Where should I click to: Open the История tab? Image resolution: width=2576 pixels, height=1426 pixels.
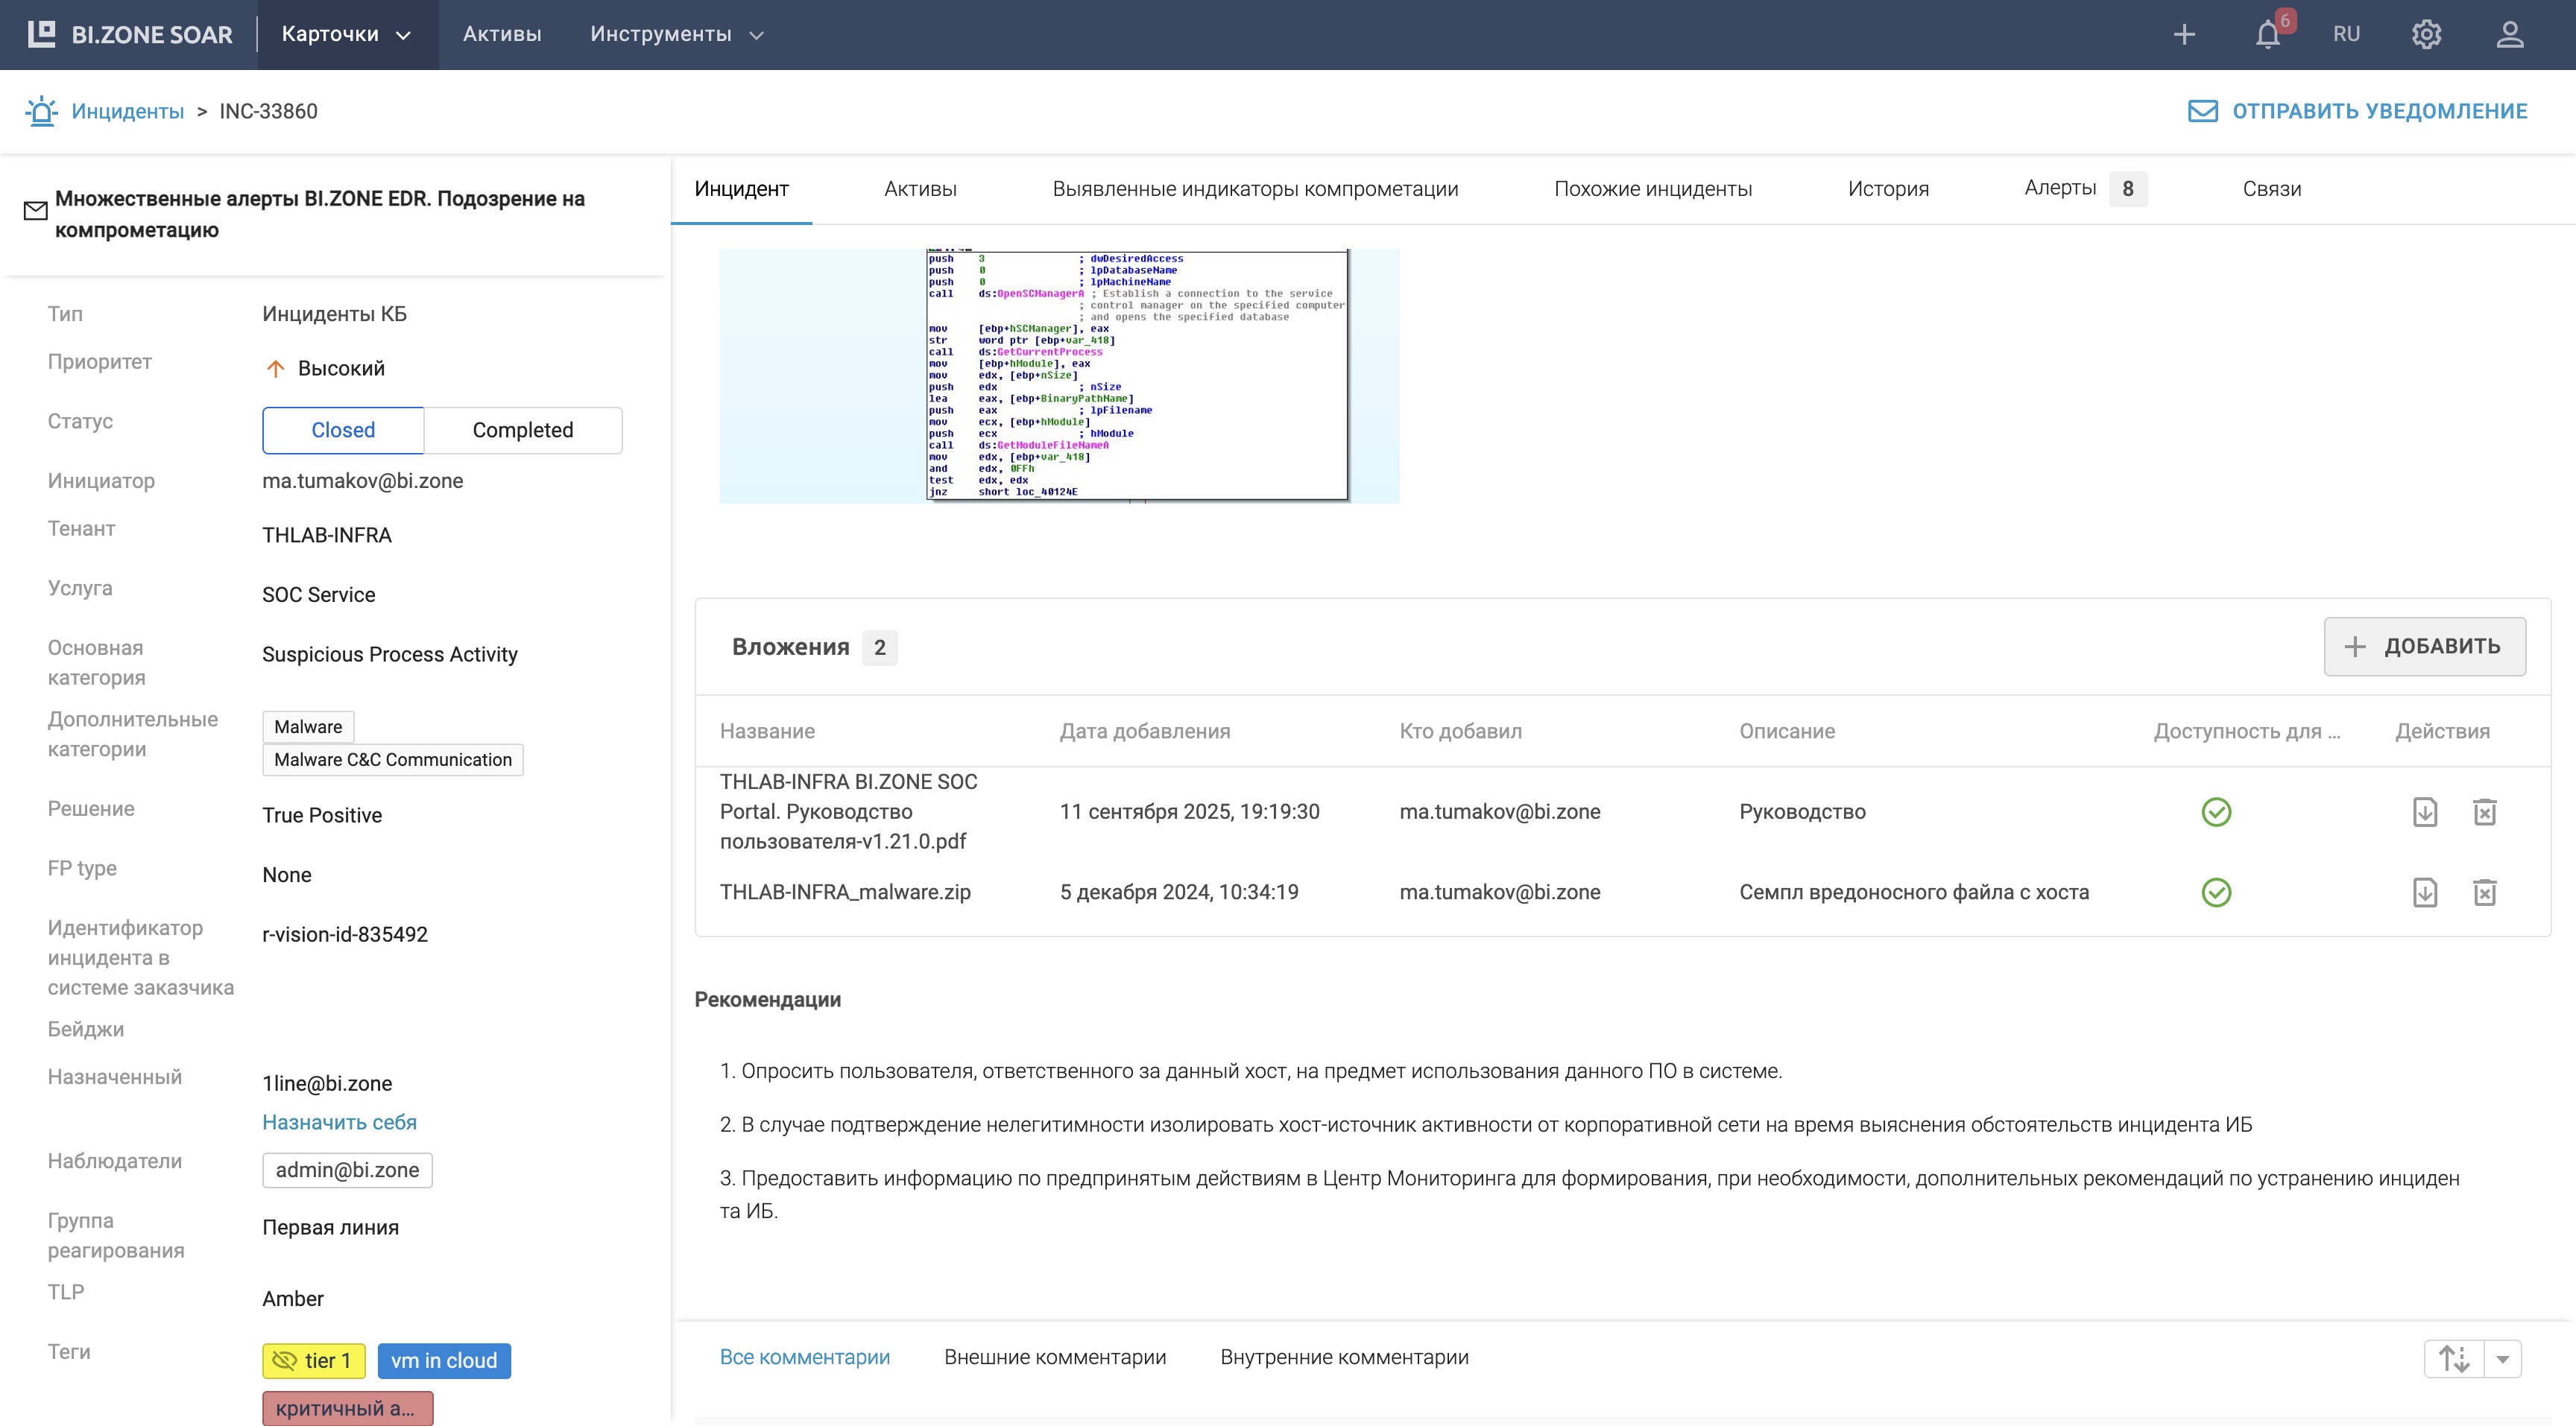(1887, 189)
